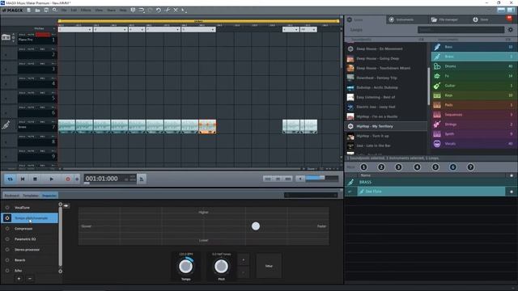The height and width of the screenshot is (291, 518).
Task: Click red notification badge above loops panel
Action: point(509,19)
